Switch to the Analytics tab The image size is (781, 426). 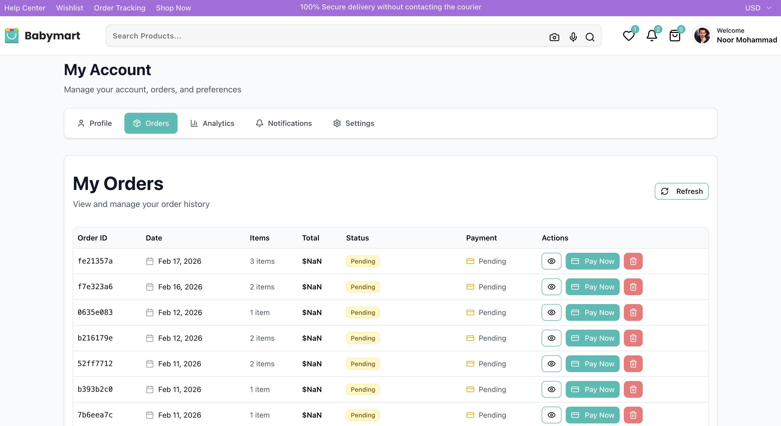(212, 123)
